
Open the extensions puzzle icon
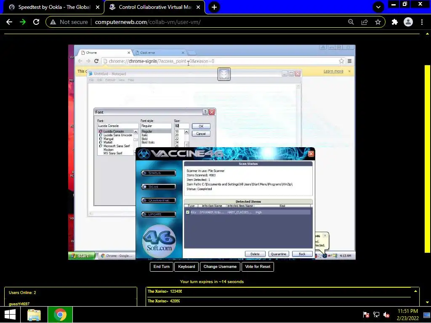click(395, 22)
